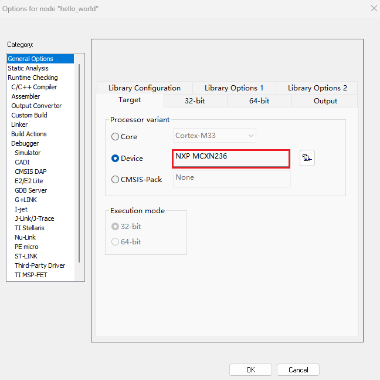Image resolution: width=380 pixels, height=380 pixels.
Task: Choose Linker from the category list
Action: coord(19,125)
